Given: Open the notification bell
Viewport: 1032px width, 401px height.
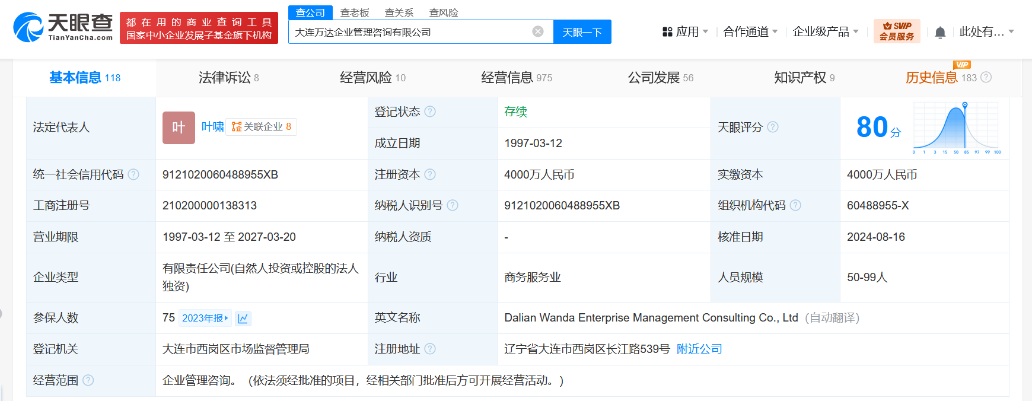Looking at the screenshot, I should click(x=940, y=32).
